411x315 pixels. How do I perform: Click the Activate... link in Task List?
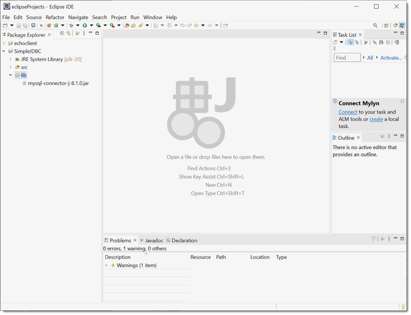click(x=391, y=57)
